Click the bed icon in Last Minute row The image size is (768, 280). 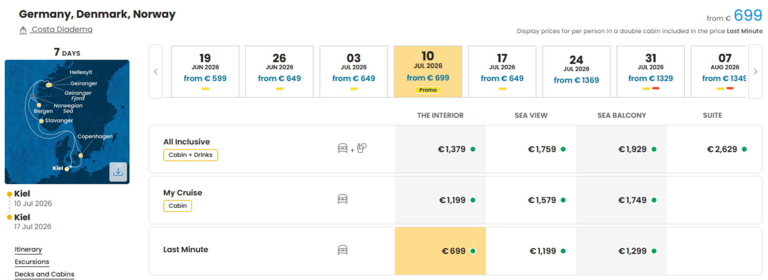pyautogui.click(x=342, y=250)
